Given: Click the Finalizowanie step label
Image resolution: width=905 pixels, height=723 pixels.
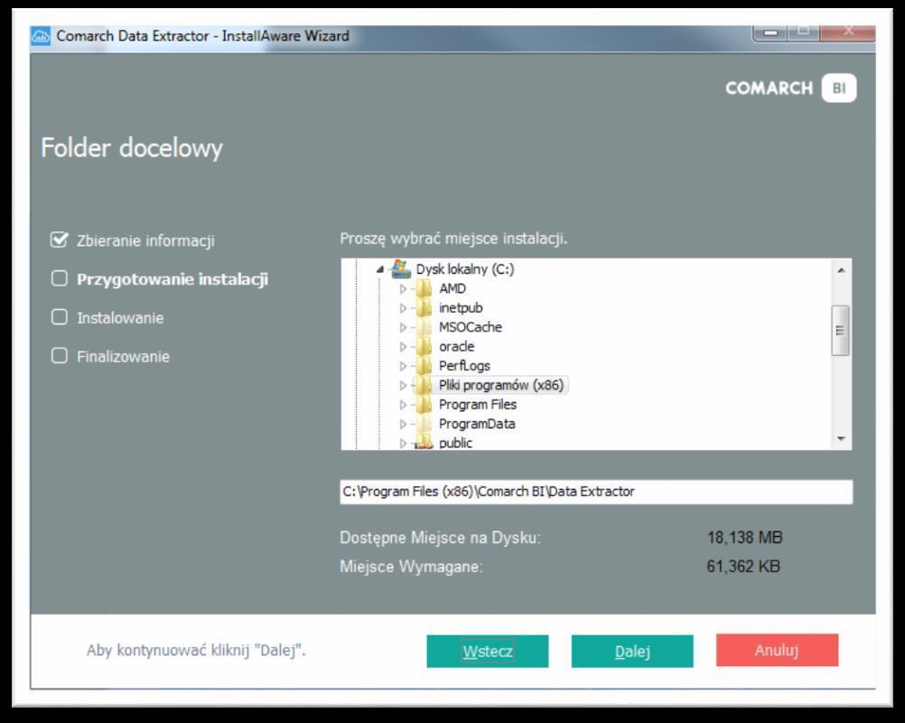Looking at the screenshot, I should (x=123, y=356).
